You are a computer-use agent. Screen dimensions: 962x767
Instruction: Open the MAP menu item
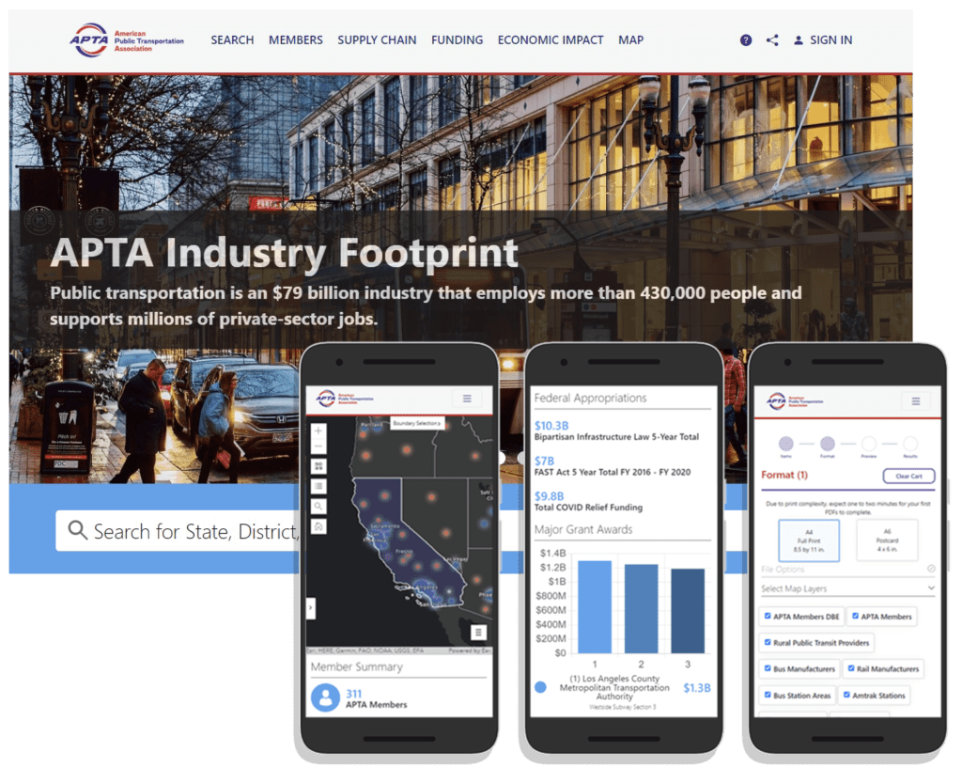pyautogui.click(x=630, y=39)
